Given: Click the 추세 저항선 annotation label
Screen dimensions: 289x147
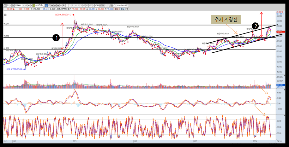Looking at the screenshot, I should [x=226, y=20].
